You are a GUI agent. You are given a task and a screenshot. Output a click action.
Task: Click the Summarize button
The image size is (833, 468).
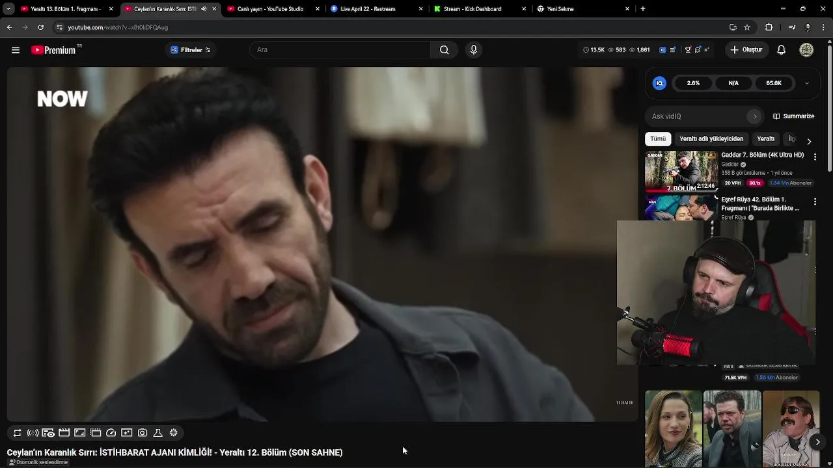point(794,116)
